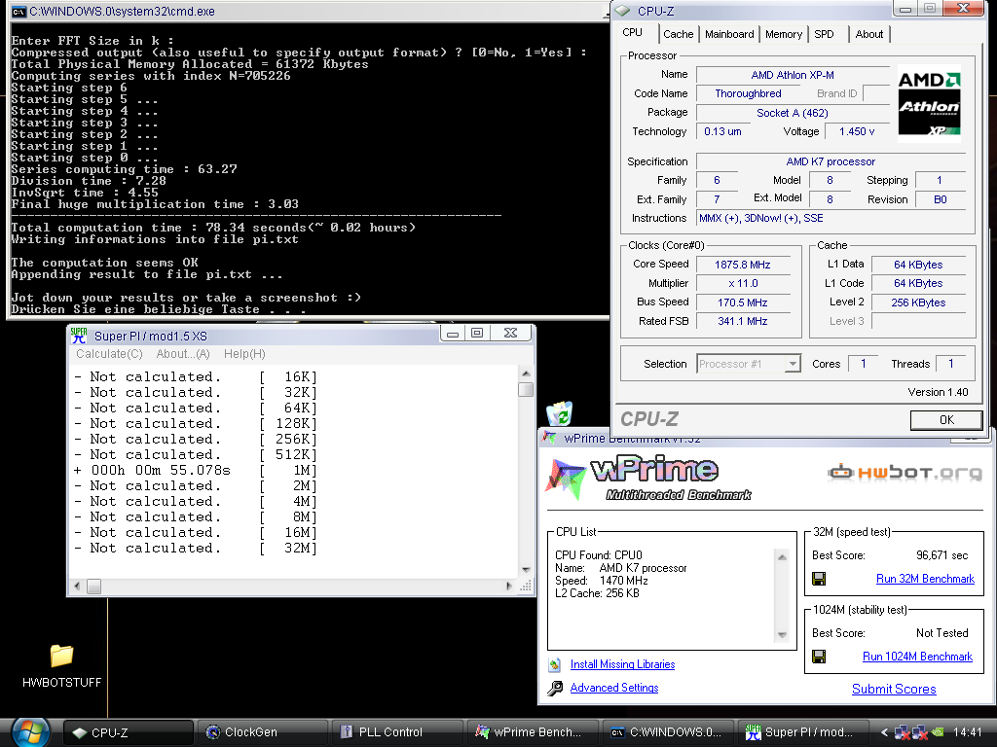Click the Voltage 1.450 v field

pos(857,131)
